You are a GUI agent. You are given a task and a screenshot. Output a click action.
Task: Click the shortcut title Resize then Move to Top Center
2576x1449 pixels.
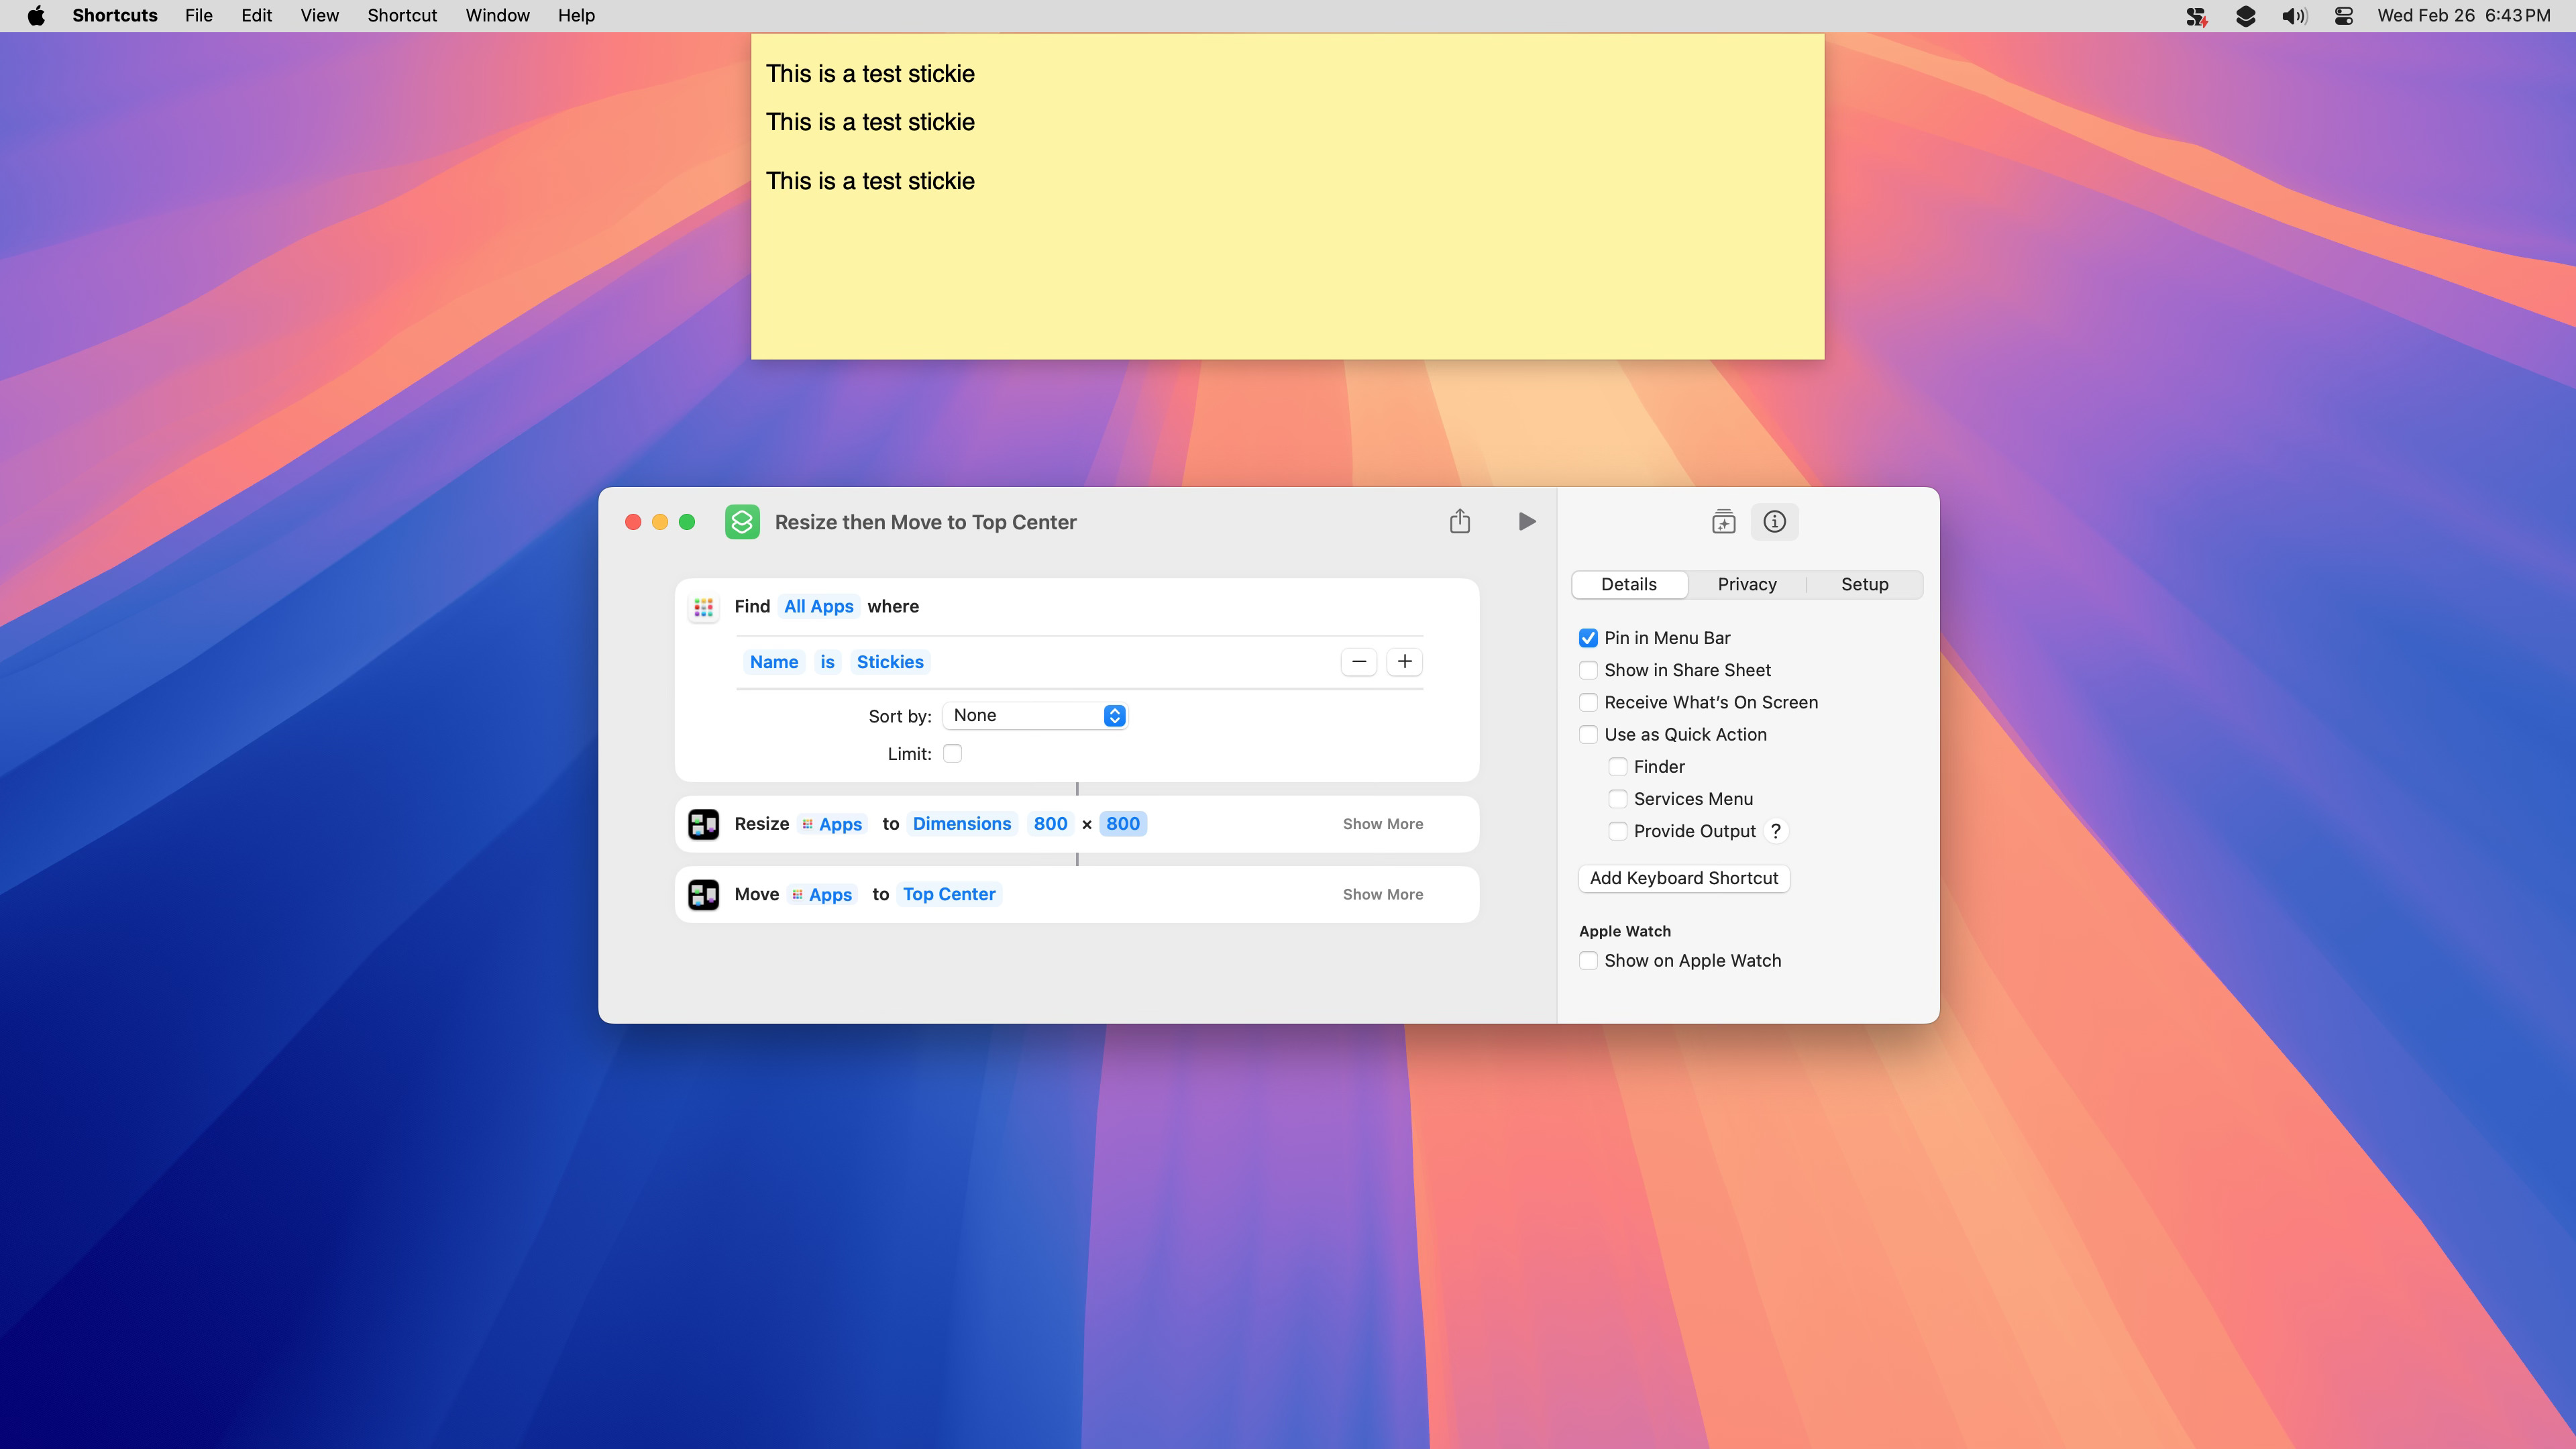926,522
